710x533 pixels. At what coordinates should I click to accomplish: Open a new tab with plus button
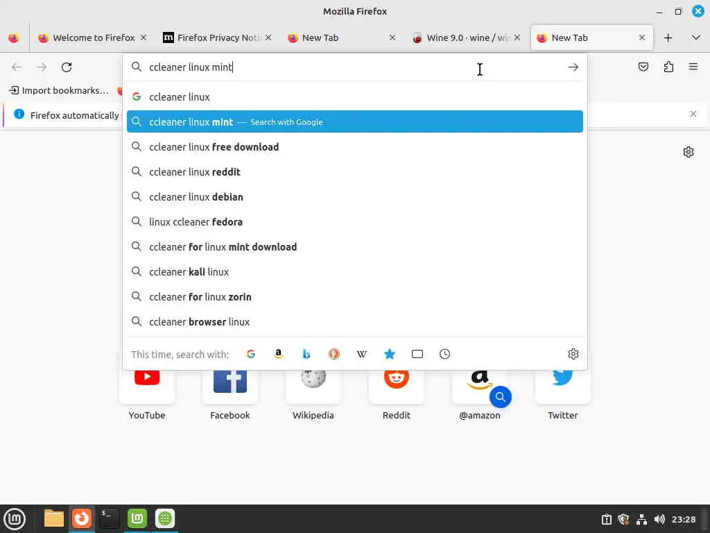click(668, 37)
